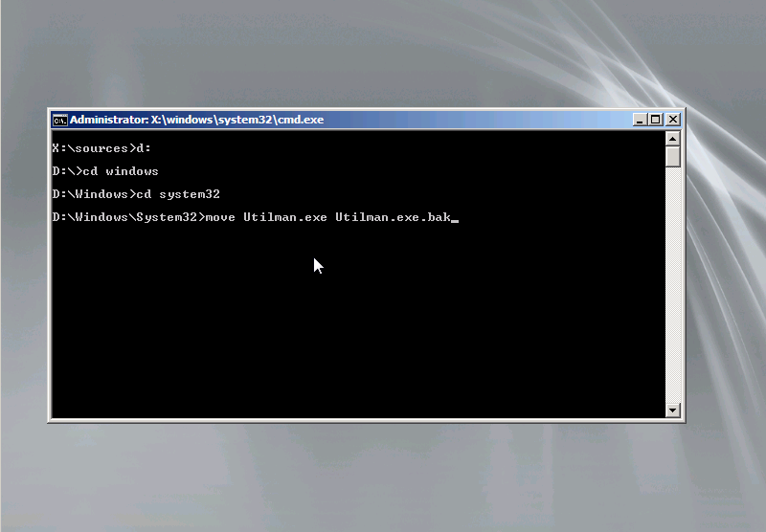This screenshot has height=532, width=766.
Task: Click the line 'X:\sources>d:'
Action: pos(101,148)
